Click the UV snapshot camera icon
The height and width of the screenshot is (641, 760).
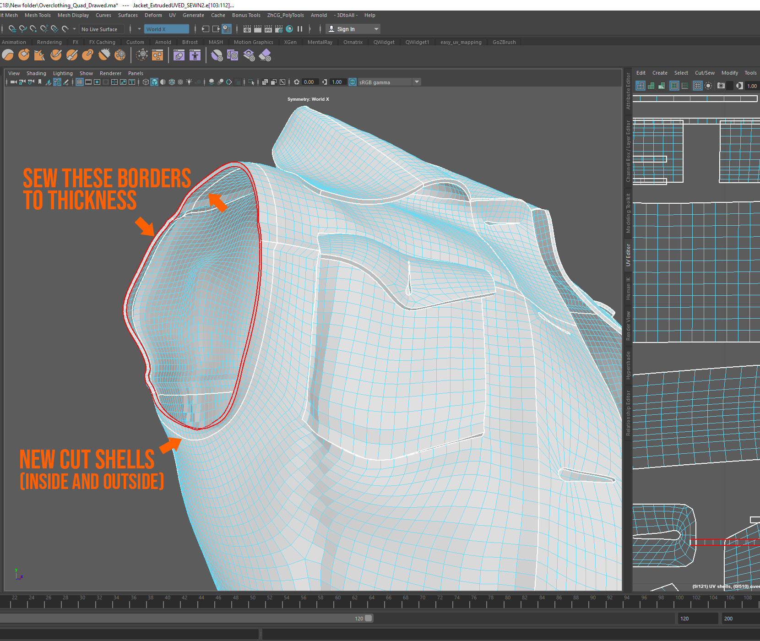721,86
